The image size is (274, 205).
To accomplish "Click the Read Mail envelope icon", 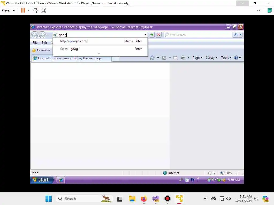I will (175, 58).
